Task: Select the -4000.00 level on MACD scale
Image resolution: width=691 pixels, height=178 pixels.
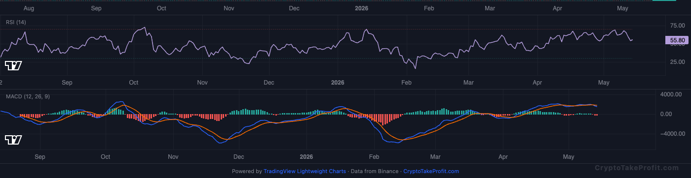Action: 673,134
